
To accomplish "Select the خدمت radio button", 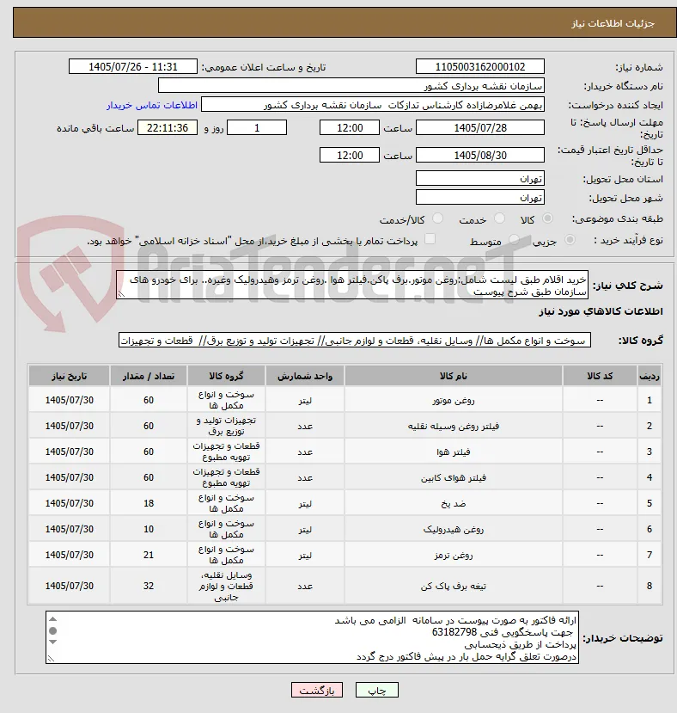I will (x=499, y=218).
